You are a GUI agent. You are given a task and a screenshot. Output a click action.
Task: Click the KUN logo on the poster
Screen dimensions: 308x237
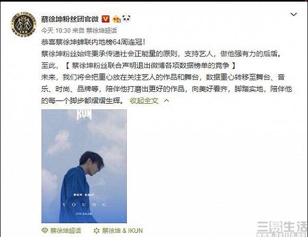coord(84,115)
